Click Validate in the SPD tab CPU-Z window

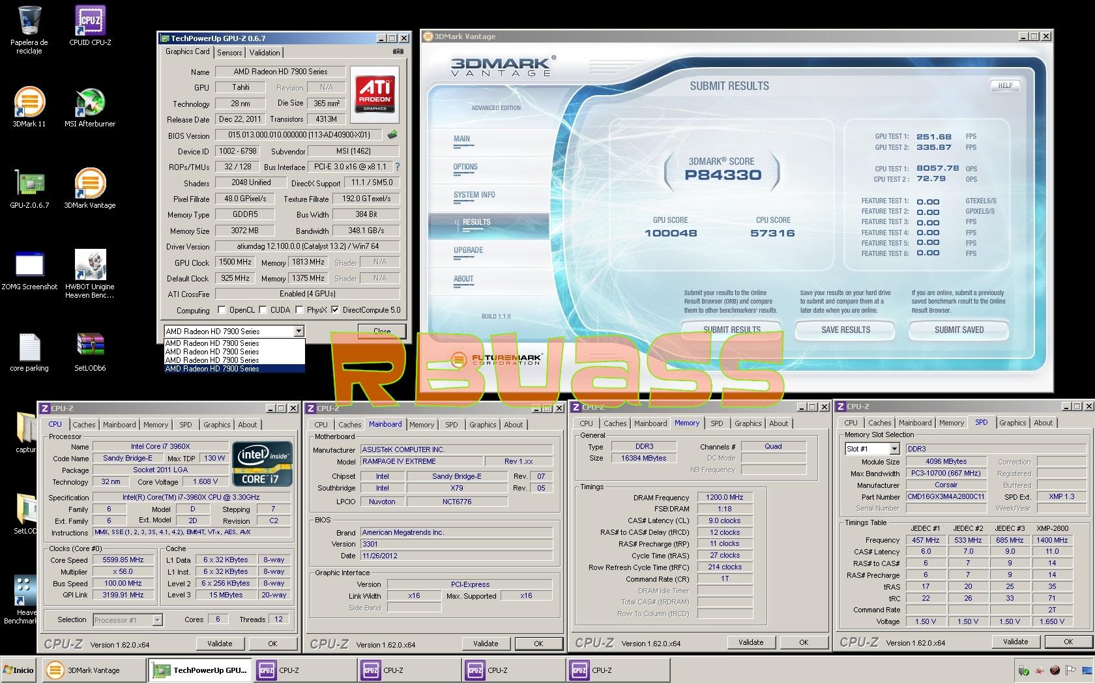pos(1015,642)
